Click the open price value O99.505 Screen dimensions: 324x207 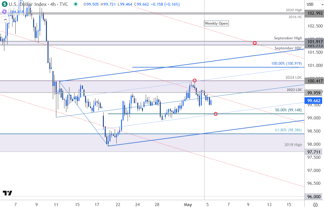click(x=91, y=4)
